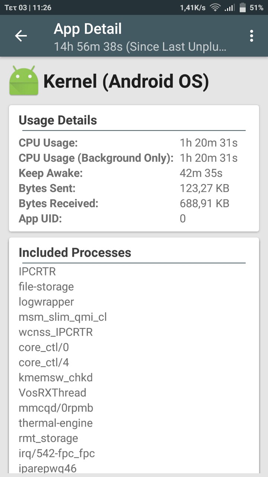Tap the battery status icon
Viewport: 268px width, 477px height.
243,7
